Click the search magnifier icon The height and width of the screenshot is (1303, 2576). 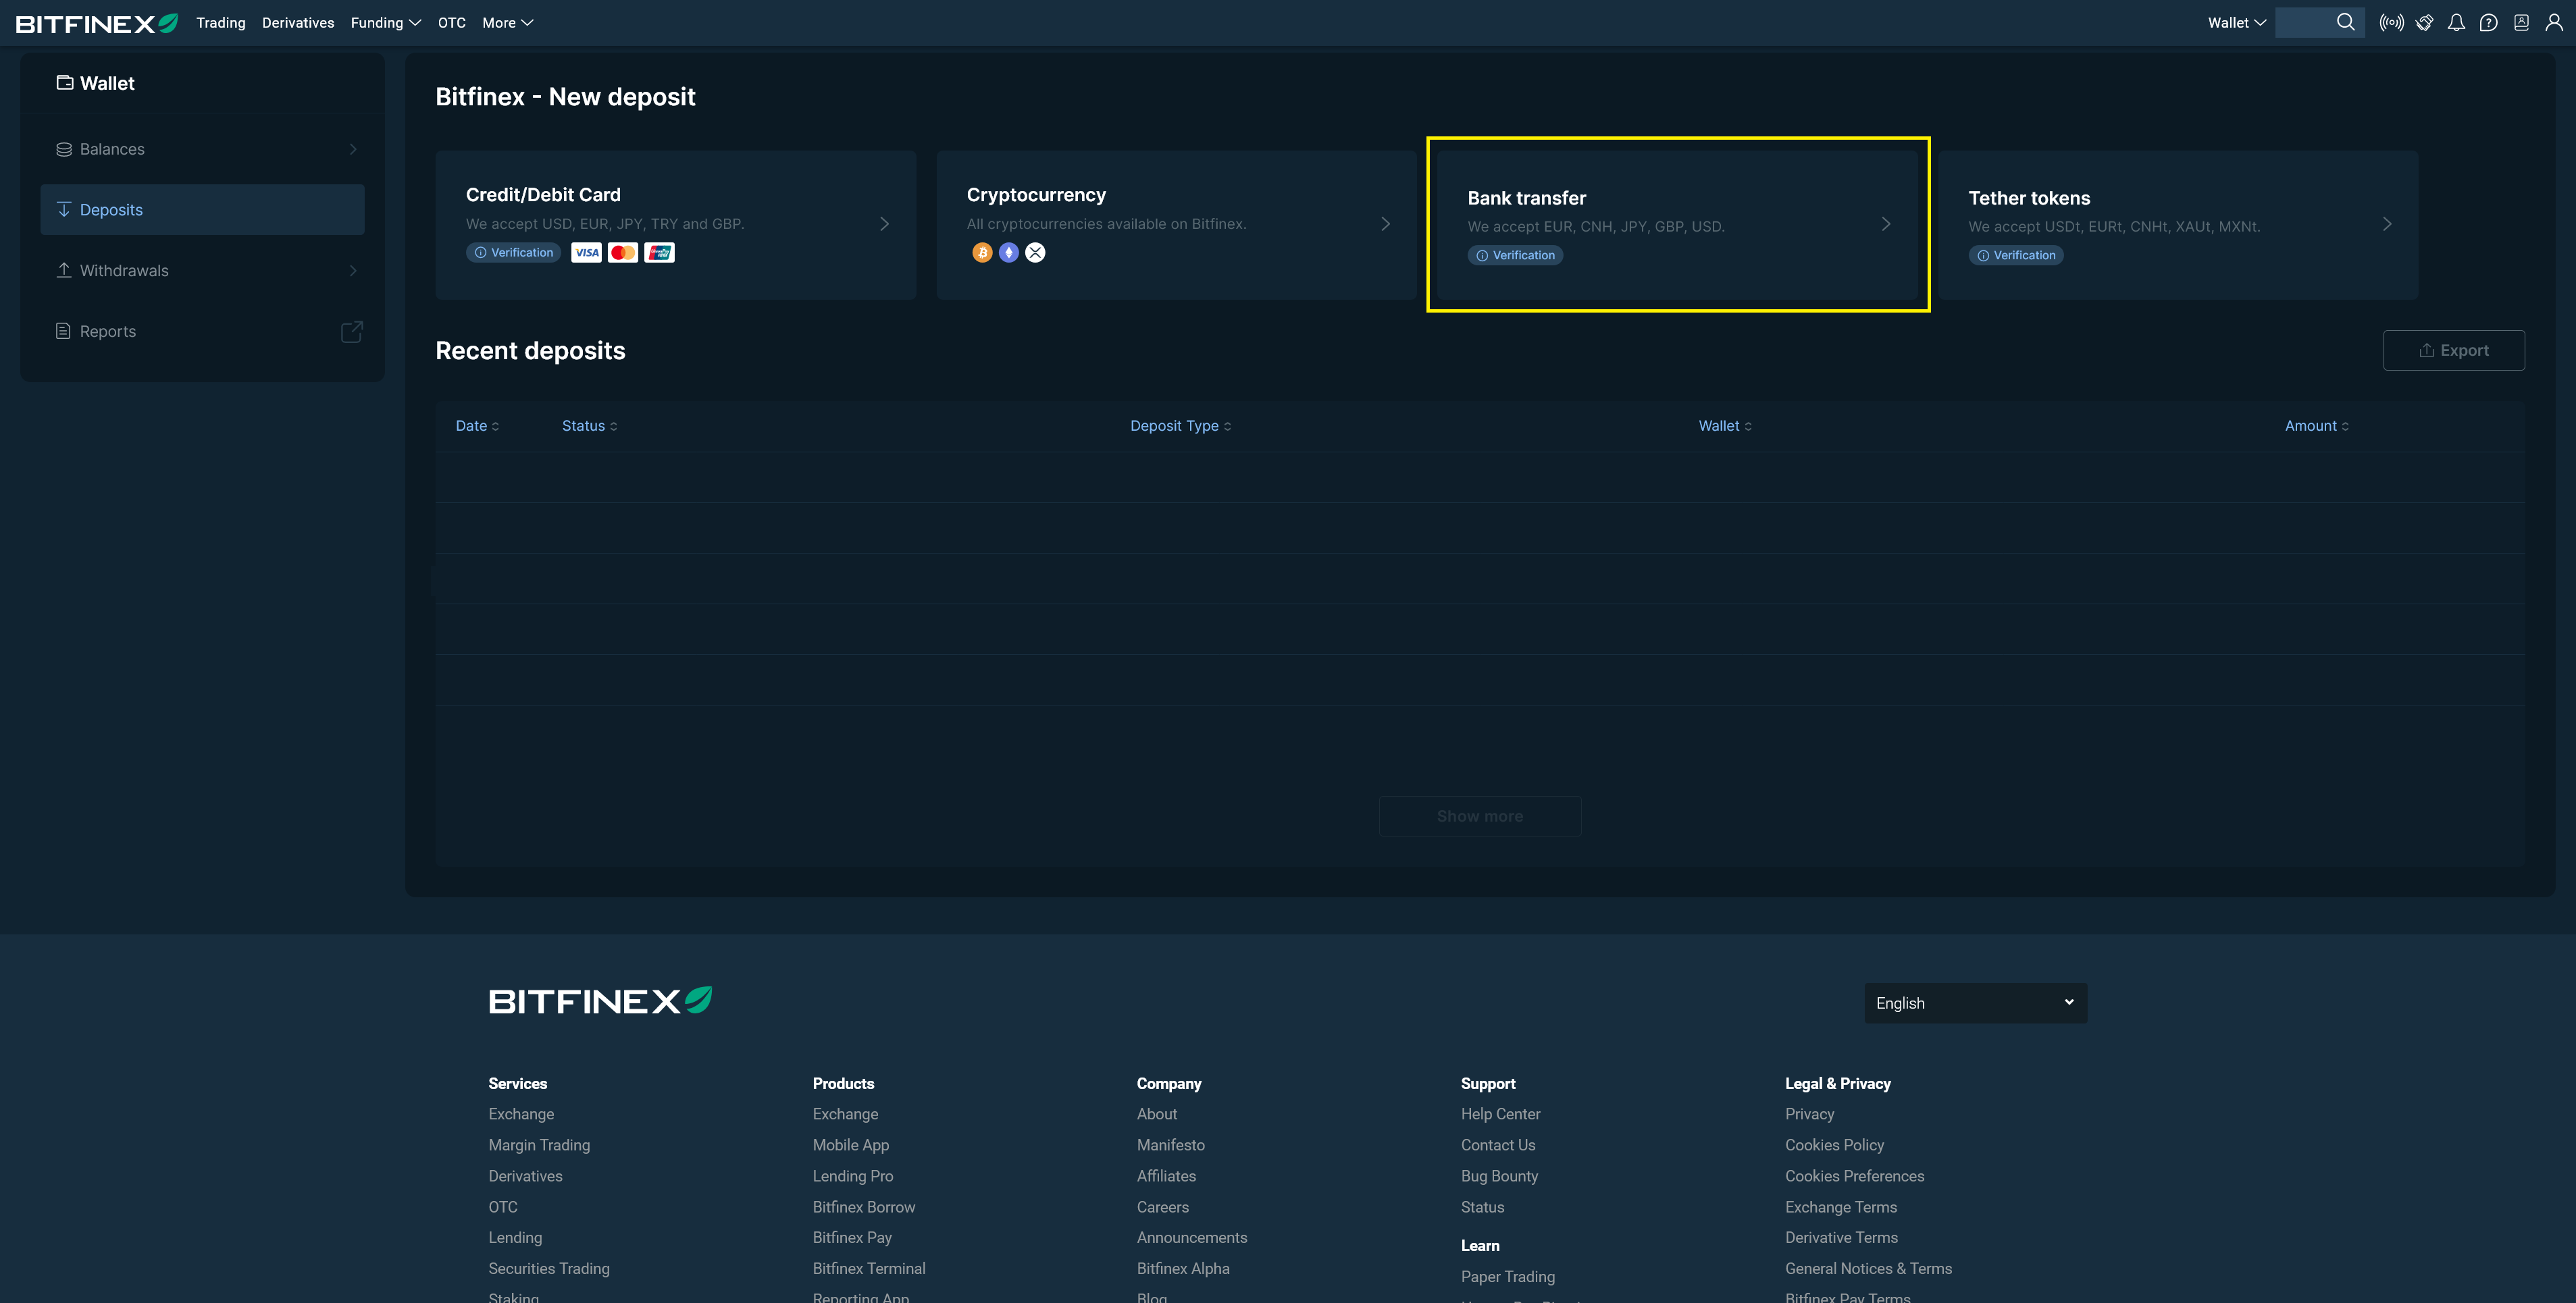[2345, 22]
